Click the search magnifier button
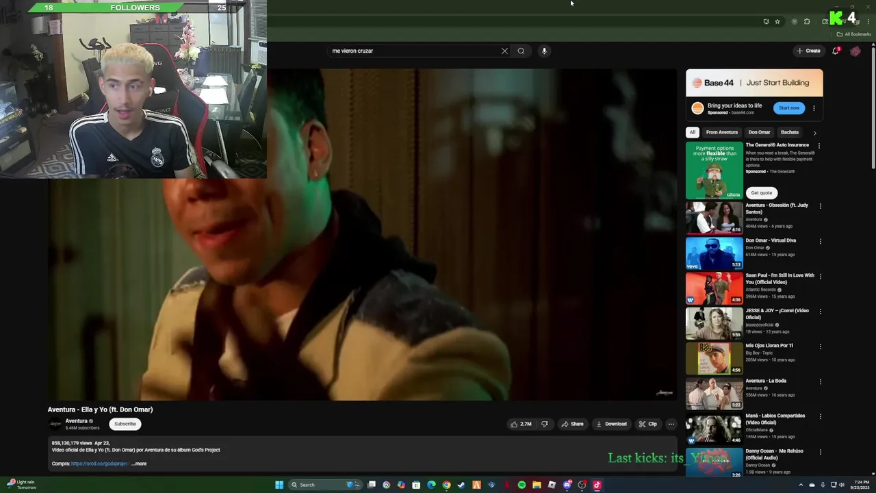The width and height of the screenshot is (876, 493). pos(521,51)
